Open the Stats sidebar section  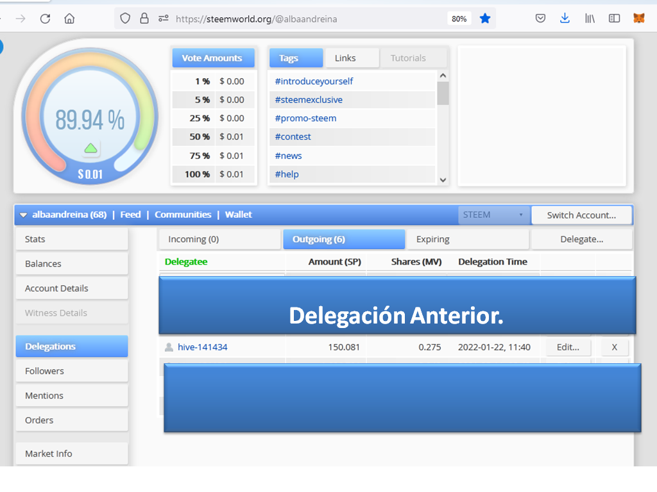(72, 240)
